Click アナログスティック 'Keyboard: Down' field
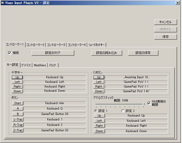182x143 pixels. [x=136, y=131]
